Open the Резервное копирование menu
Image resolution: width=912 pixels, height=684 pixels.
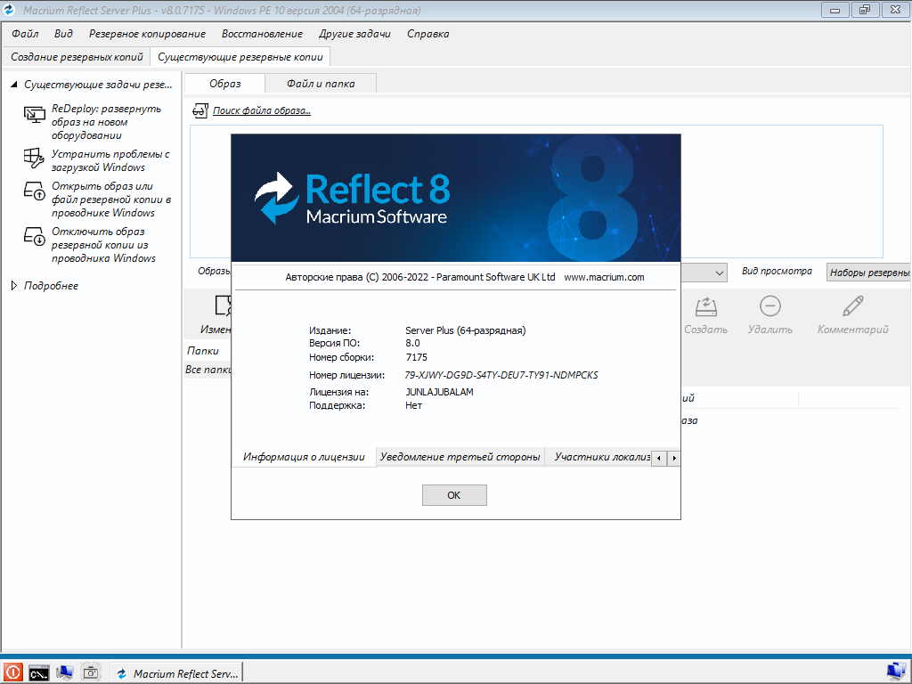tap(147, 34)
